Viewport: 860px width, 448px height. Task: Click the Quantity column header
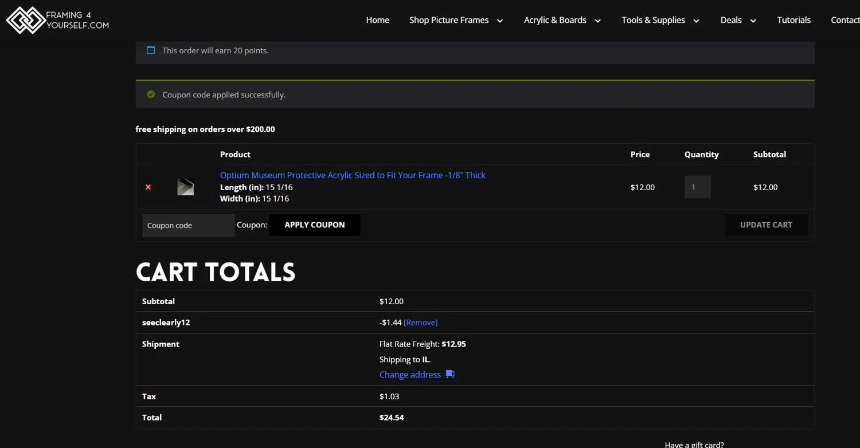click(x=701, y=154)
